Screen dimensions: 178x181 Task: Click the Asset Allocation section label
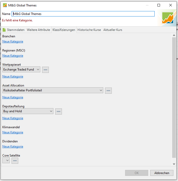[13, 85]
